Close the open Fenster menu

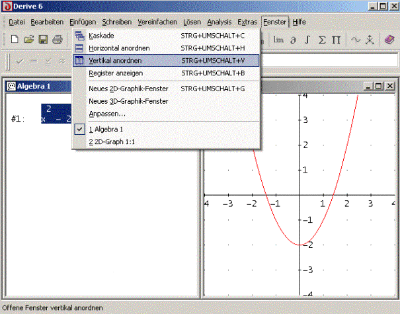pyautogui.click(x=275, y=22)
